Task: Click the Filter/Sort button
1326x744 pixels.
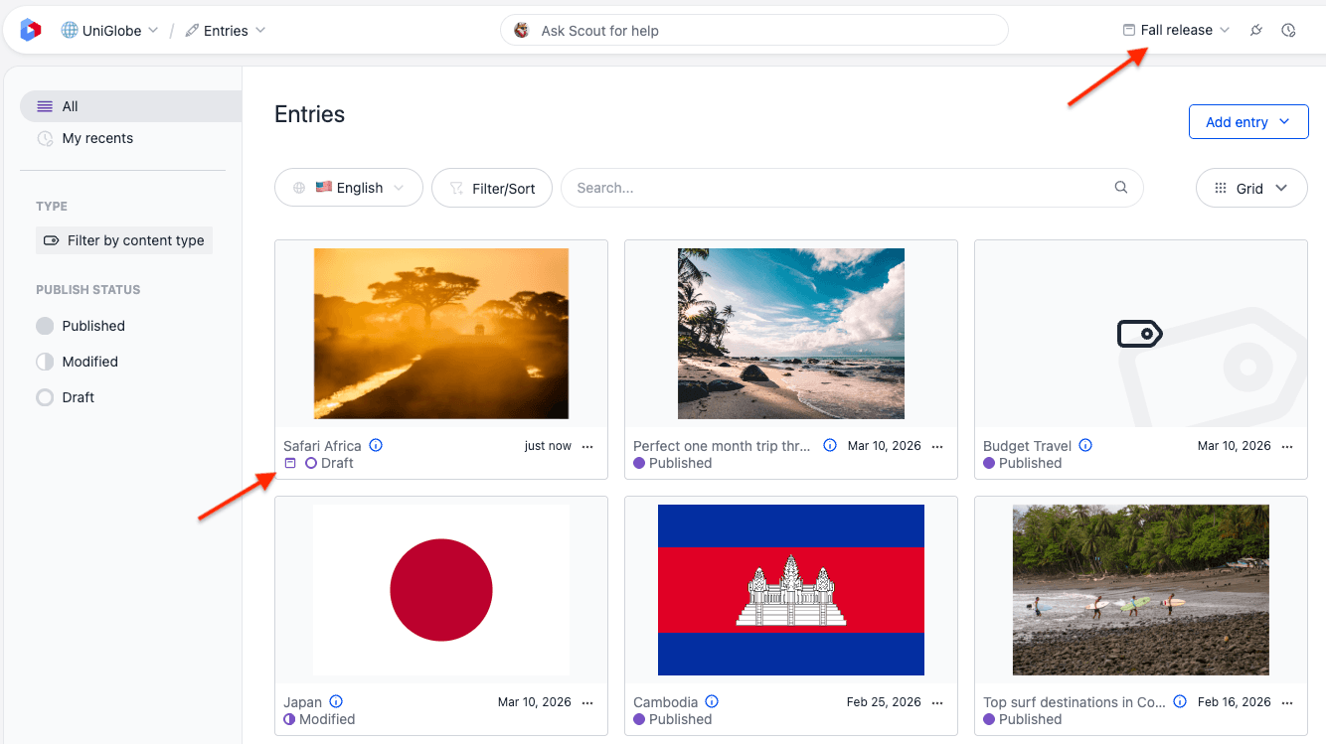Action: pyautogui.click(x=492, y=188)
